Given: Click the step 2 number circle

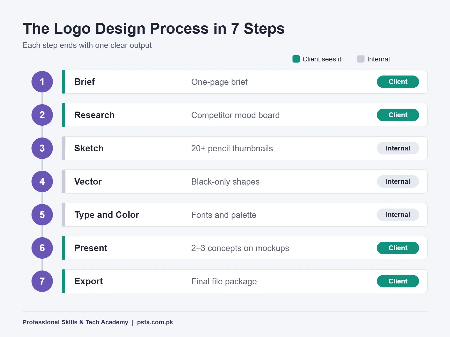Looking at the screenshot, I should pos(42,115).
